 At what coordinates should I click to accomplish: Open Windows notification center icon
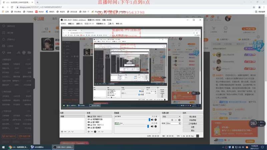(262, 147)
